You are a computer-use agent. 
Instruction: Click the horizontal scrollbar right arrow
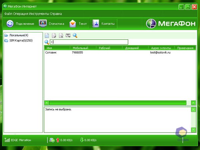193,103
